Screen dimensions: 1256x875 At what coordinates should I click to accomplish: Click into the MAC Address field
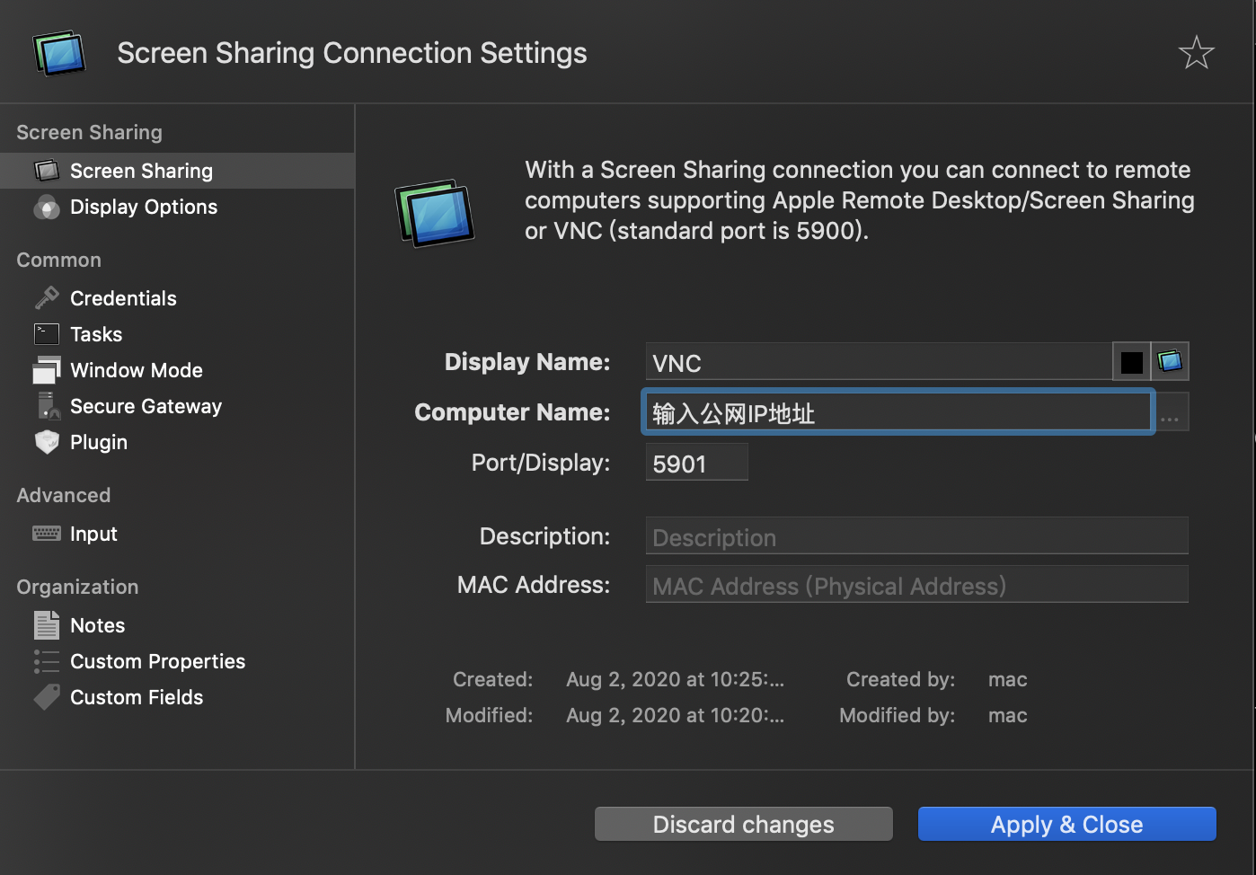coord(916,585)
